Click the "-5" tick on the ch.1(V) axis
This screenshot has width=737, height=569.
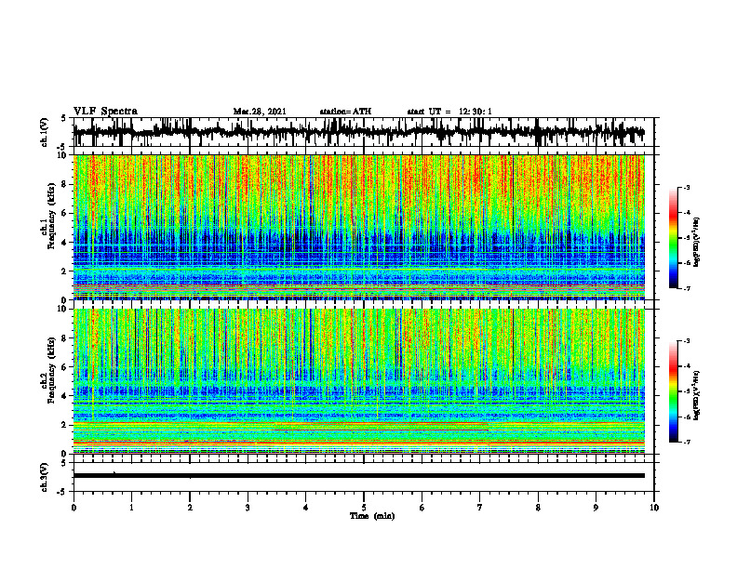pyautogui.click(x=62, y=147)
